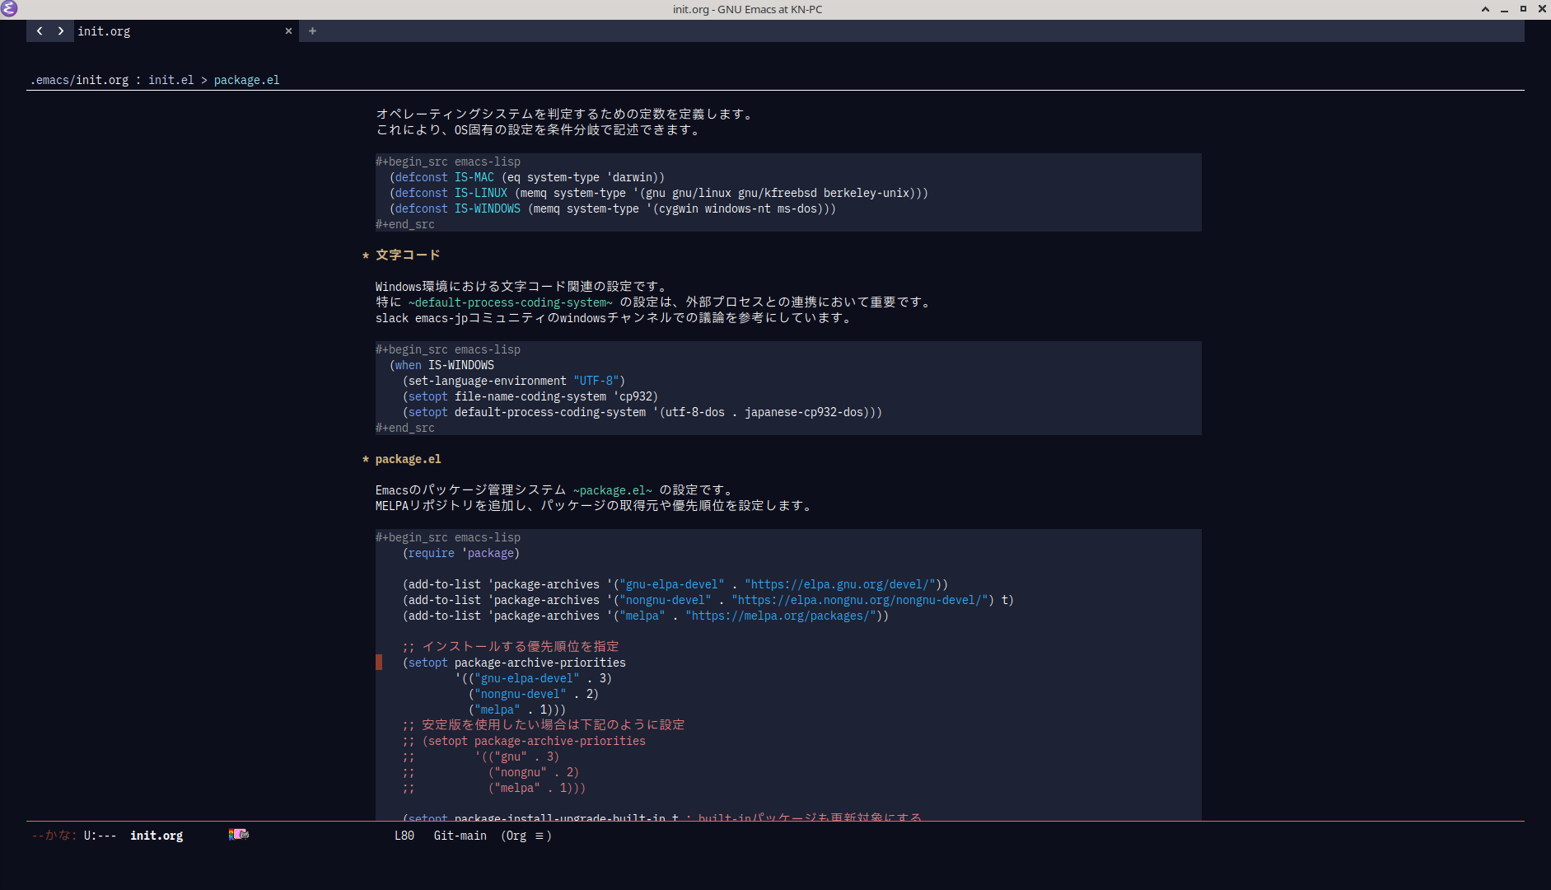The height and width of the screenshot is (890, 1551).
Task: Click the IS-LINUX constant name
Action: [481, 194]
